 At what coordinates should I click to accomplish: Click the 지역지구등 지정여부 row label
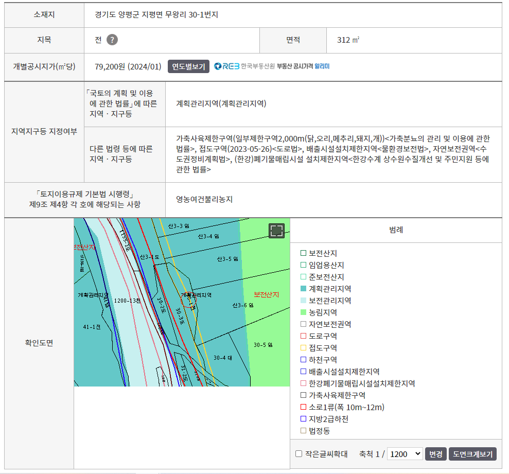pos(44,131)
